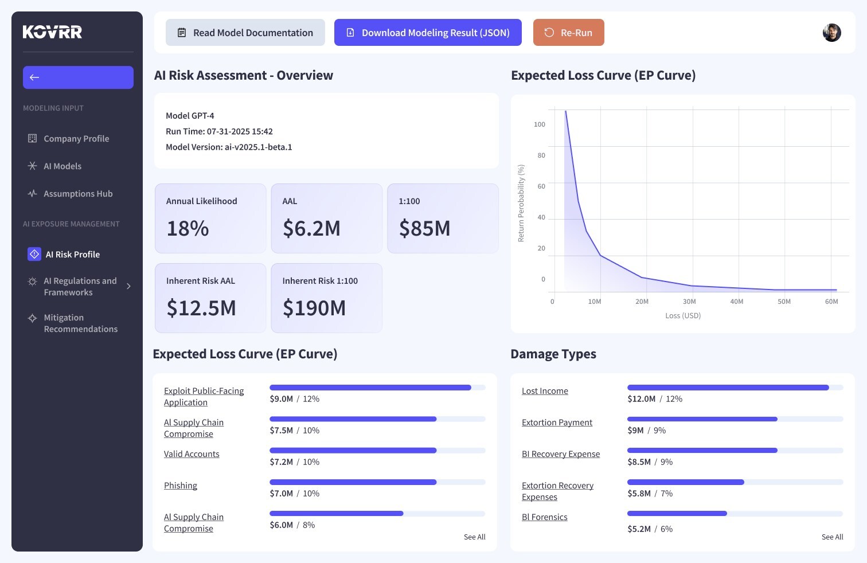Click the Assumptions Hub pulse icon

pos(32,194)
